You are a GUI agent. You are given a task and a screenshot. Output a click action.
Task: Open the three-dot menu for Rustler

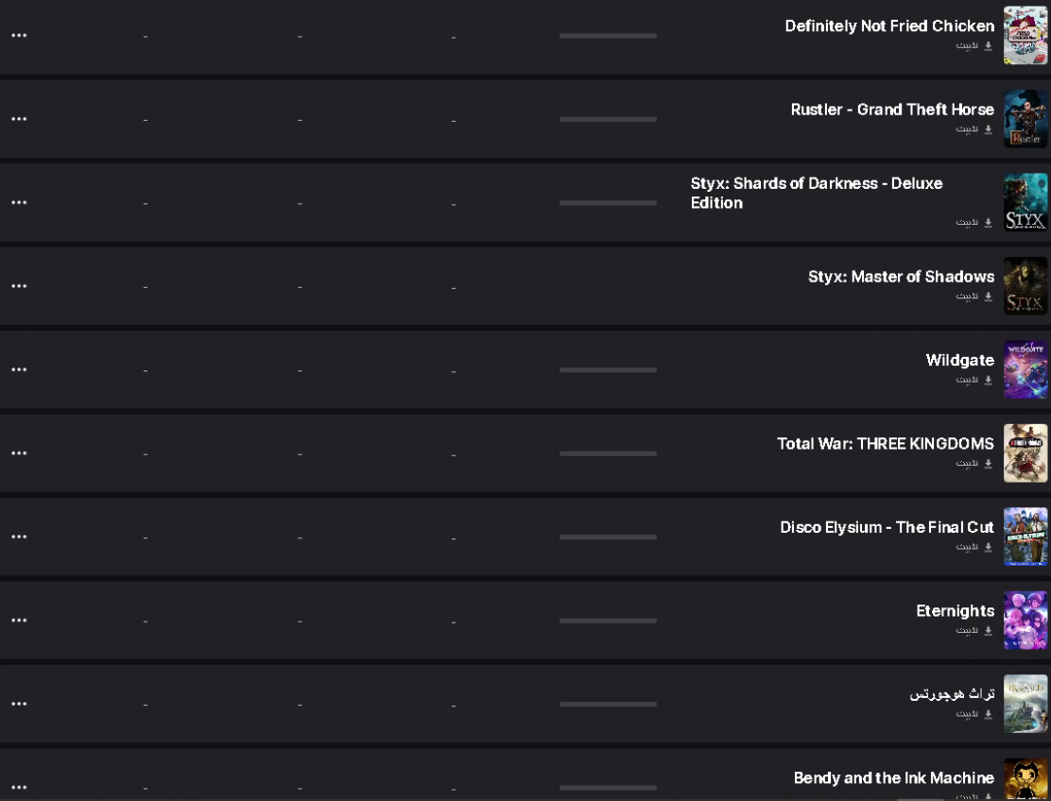pos(19,119)
